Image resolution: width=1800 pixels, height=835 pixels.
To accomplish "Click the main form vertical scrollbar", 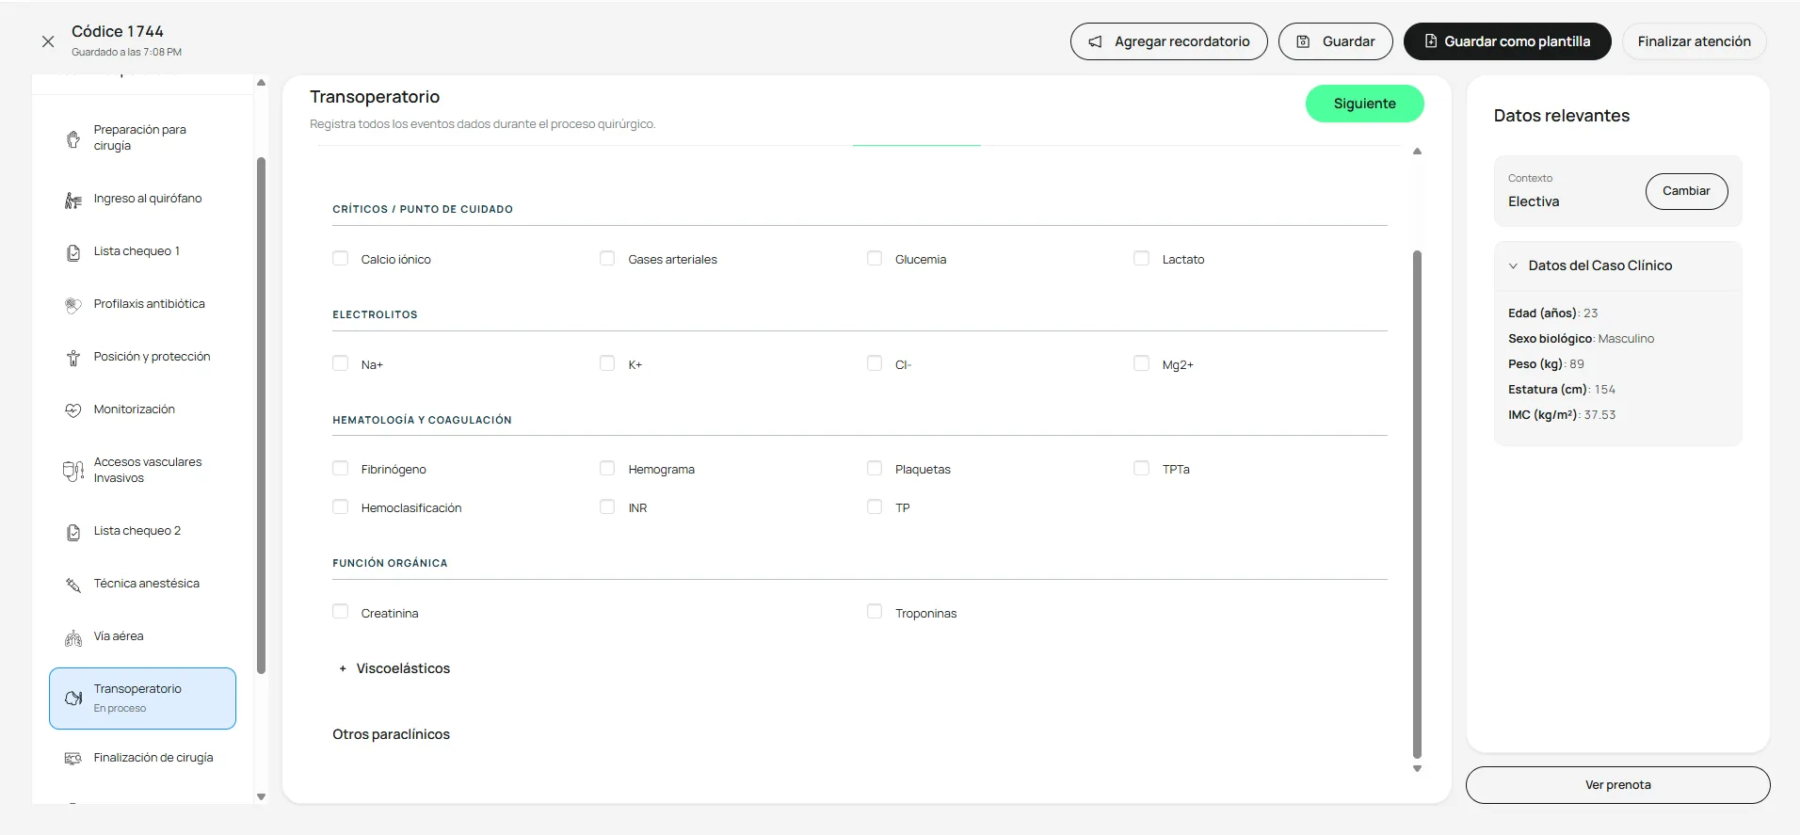I will [1417, 504].
